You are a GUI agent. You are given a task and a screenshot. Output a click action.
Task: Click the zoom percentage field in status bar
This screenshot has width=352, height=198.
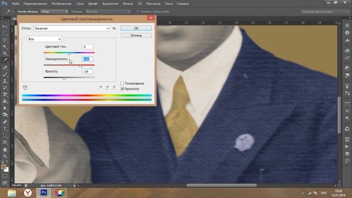coord(16,186)
